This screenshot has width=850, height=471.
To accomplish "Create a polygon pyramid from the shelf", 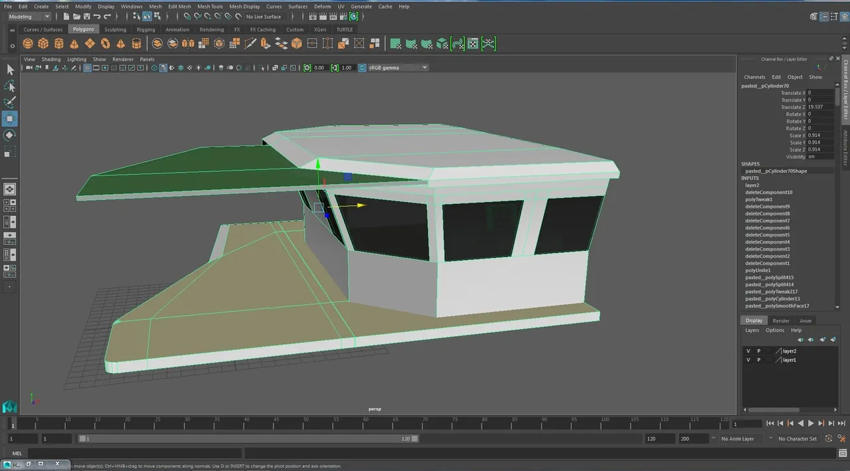I will [x=121, y=44].
